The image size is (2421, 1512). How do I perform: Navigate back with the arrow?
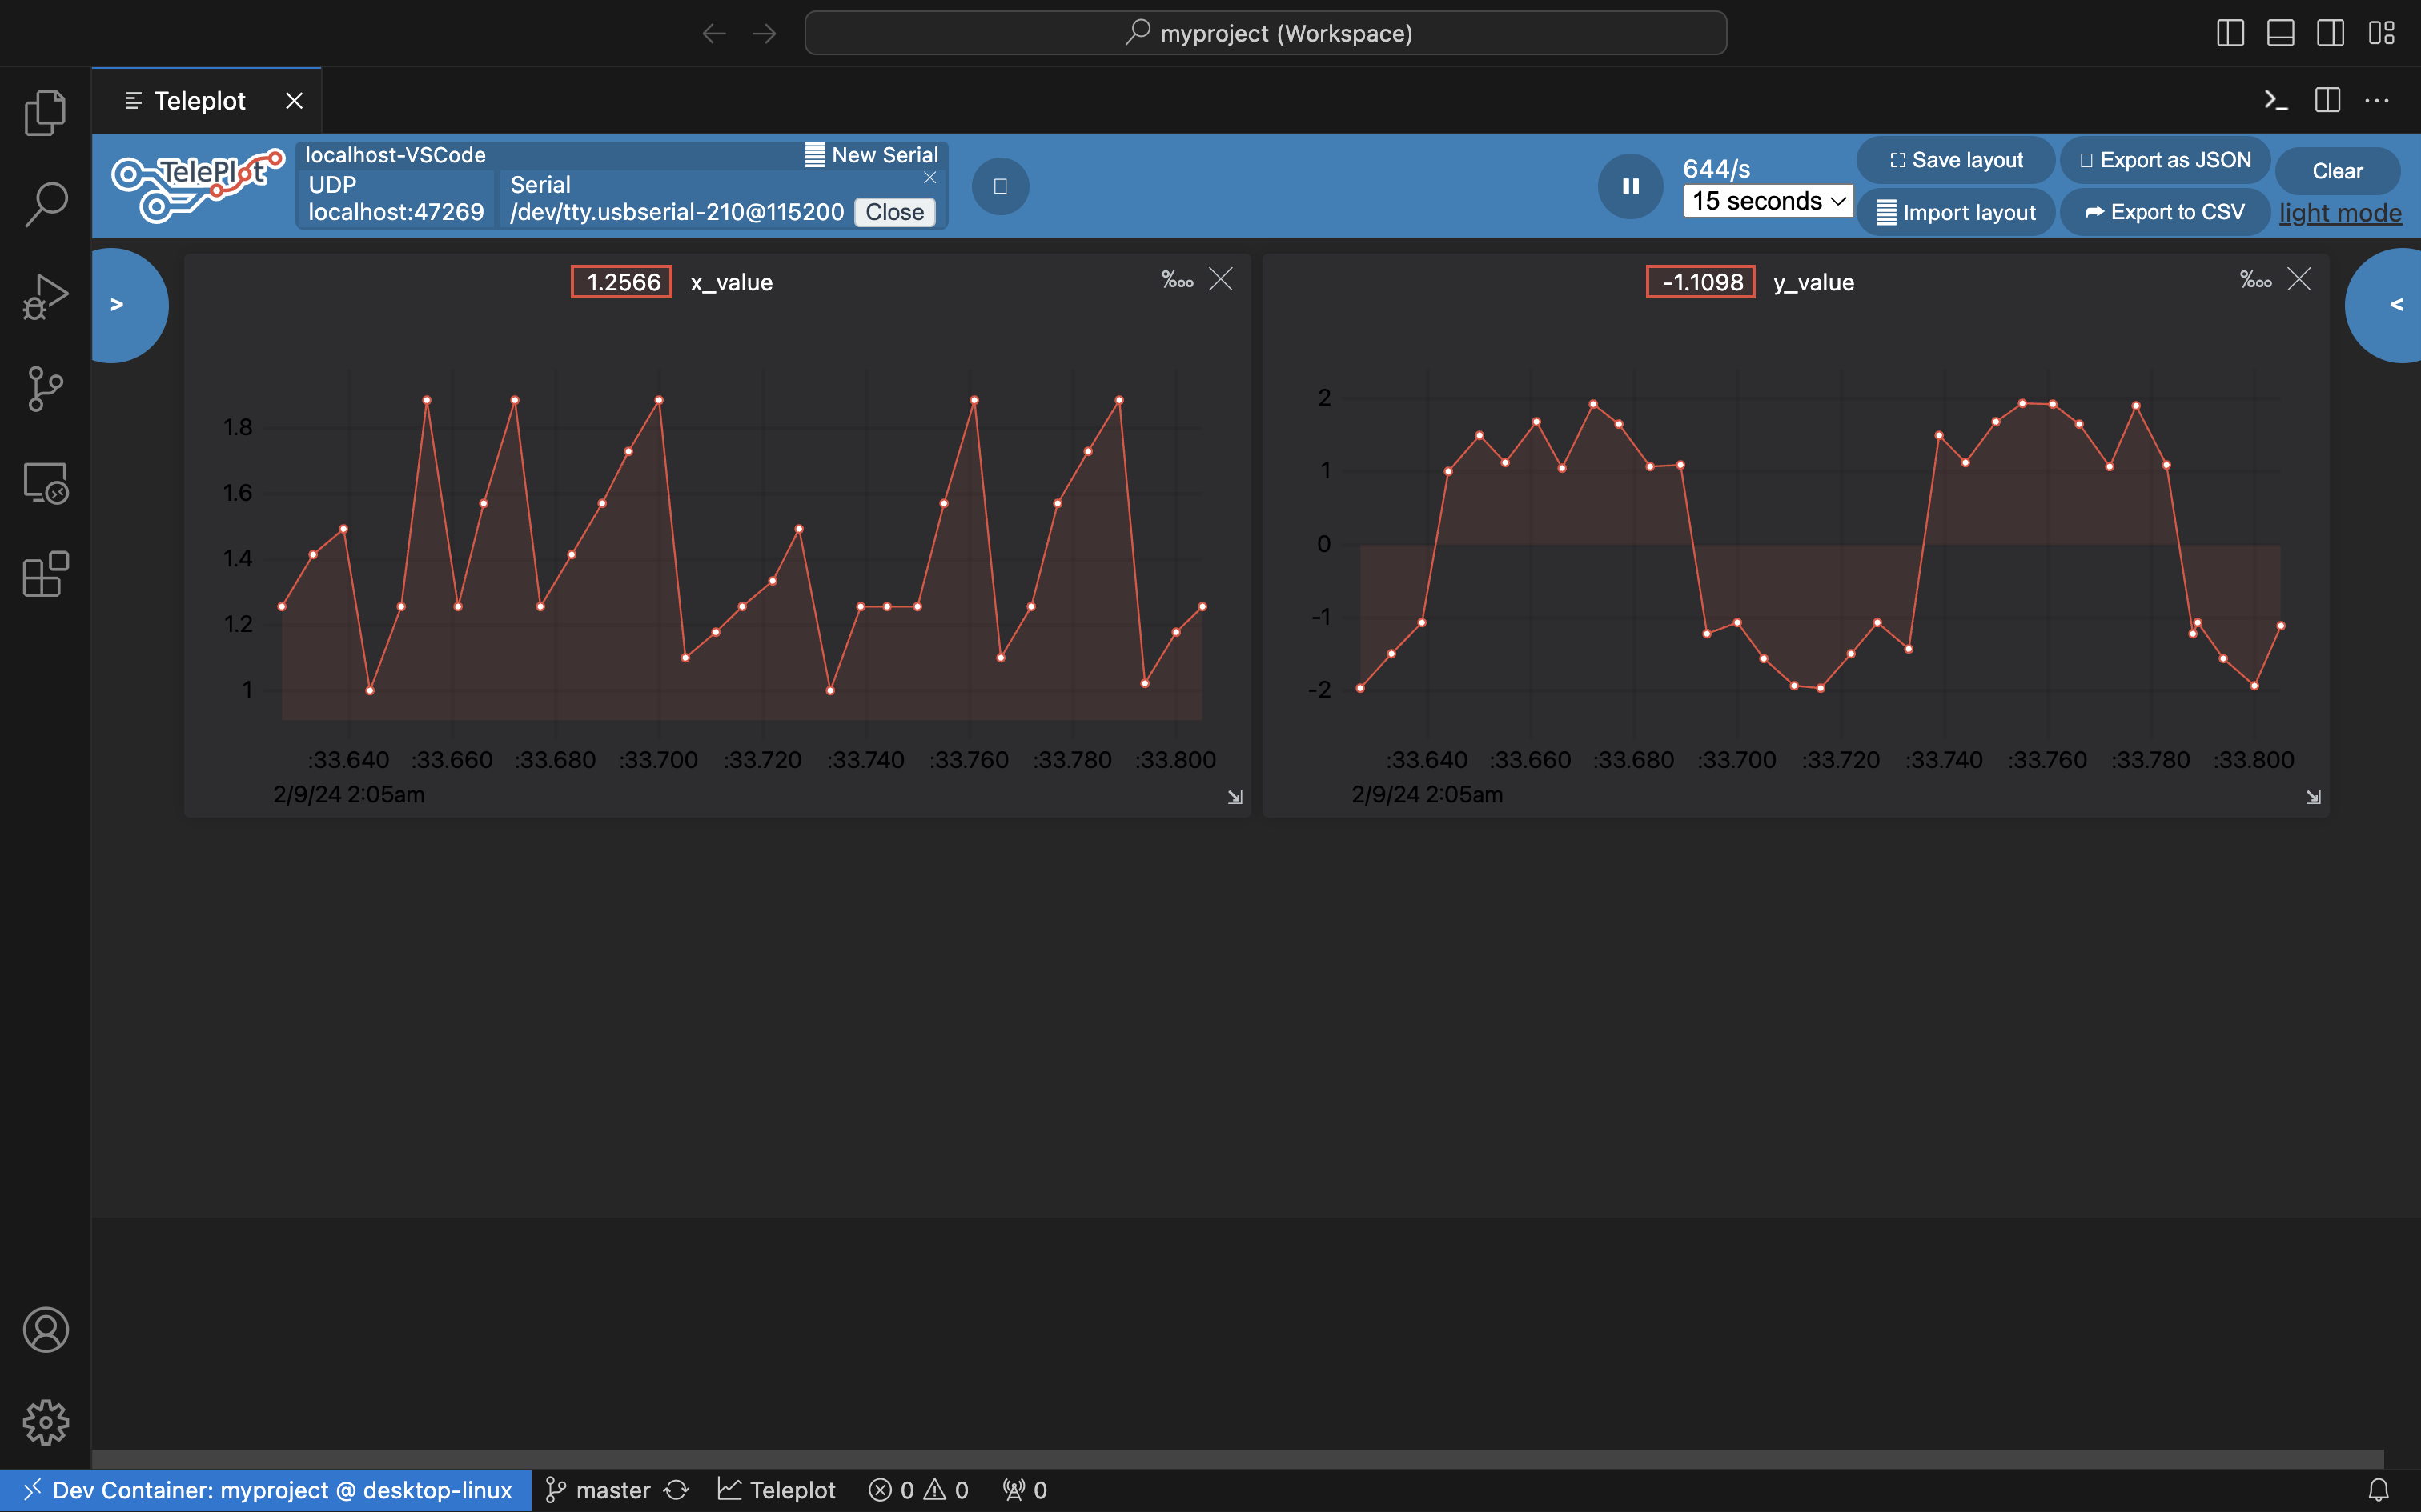(x=713, y=33)
